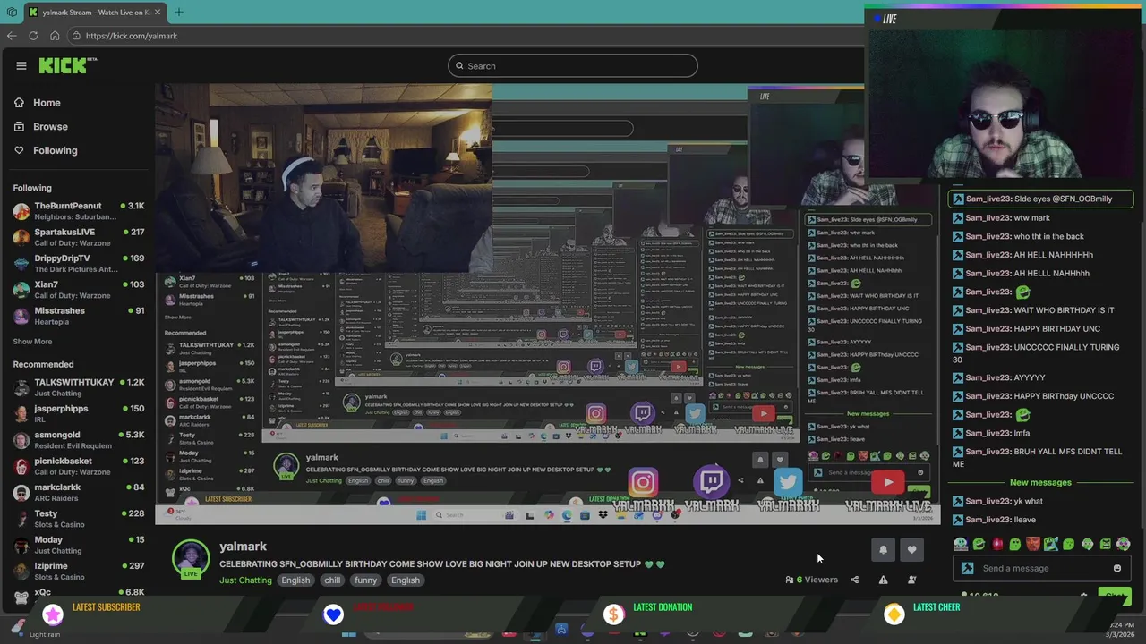
Task: Click chat message 'wtw mark'
Action: click(1031, 217)
